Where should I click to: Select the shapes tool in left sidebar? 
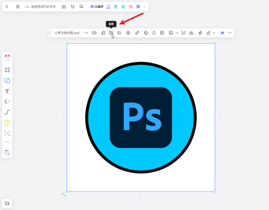click(7, 80)
